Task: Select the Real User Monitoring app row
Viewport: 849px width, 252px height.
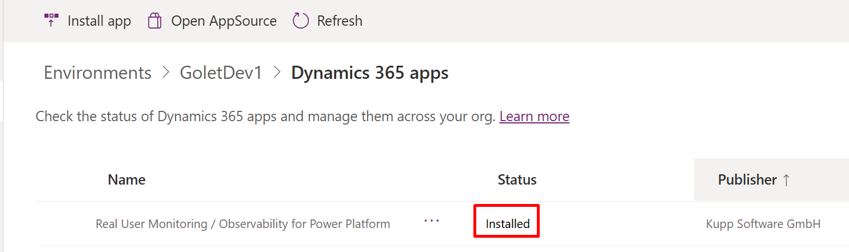Action: [x=442, y=223]
